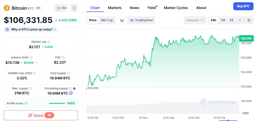This screenshot has height=121, width=257.
Task: Click the 21M BTC max supply value
Action: pos(22,93)
